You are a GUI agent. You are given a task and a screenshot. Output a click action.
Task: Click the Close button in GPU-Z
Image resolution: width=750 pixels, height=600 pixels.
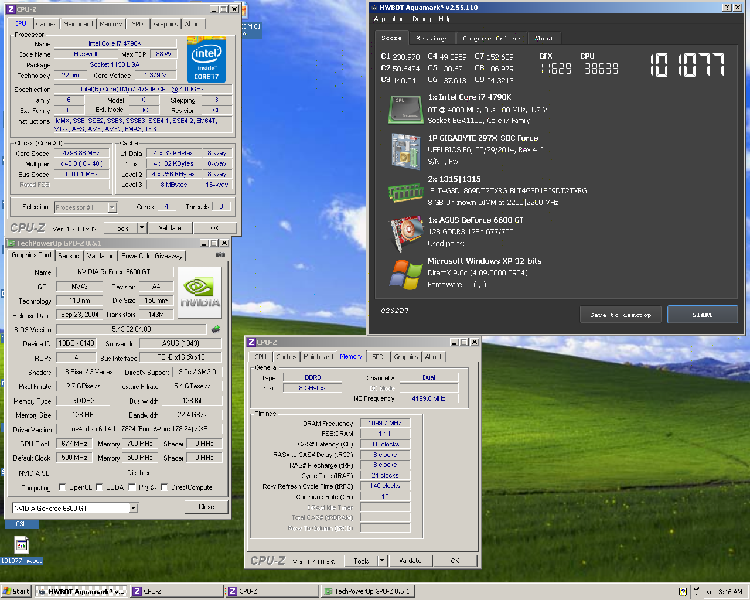206,507
